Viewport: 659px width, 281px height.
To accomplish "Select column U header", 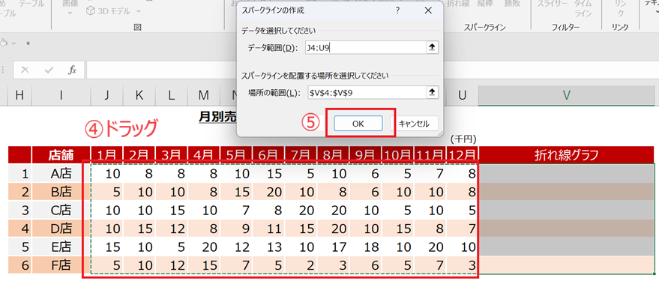I will tap(463, 96).
